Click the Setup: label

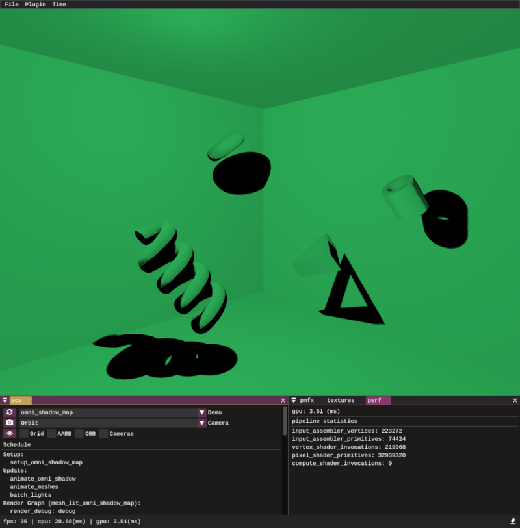pyautogui.click(x=13, y=454)
